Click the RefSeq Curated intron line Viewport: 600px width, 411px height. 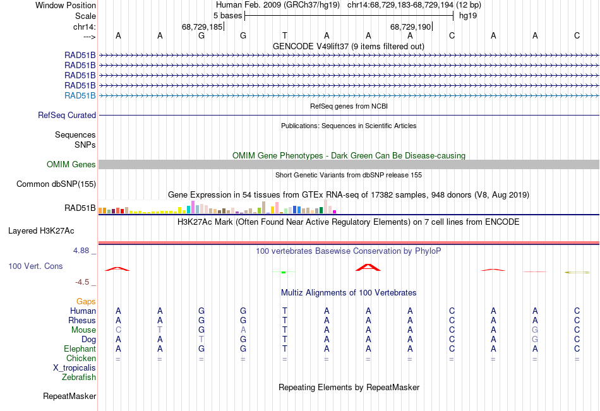(349, 115)
